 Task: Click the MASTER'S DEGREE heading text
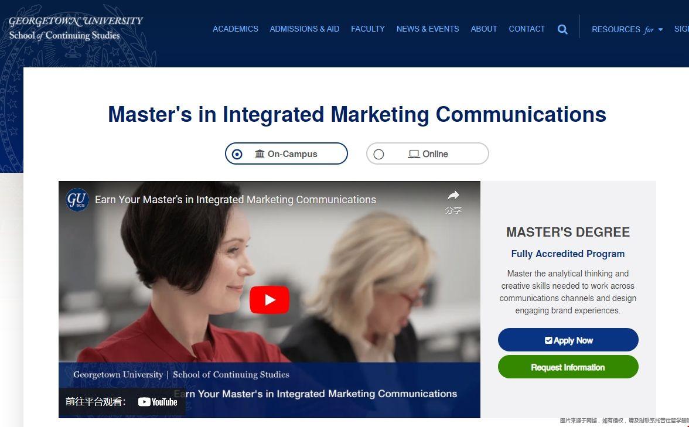pyautogui.click(x=568, y=232)
